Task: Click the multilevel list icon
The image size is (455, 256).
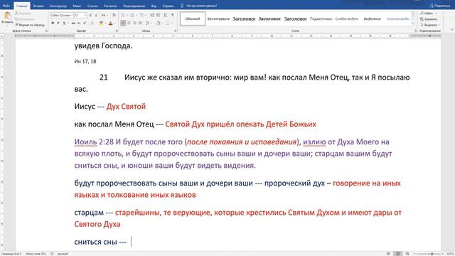Action: pyautogui.click(x=141, y=15)
